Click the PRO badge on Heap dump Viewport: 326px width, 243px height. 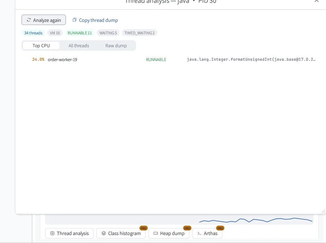tap(187, 228)
